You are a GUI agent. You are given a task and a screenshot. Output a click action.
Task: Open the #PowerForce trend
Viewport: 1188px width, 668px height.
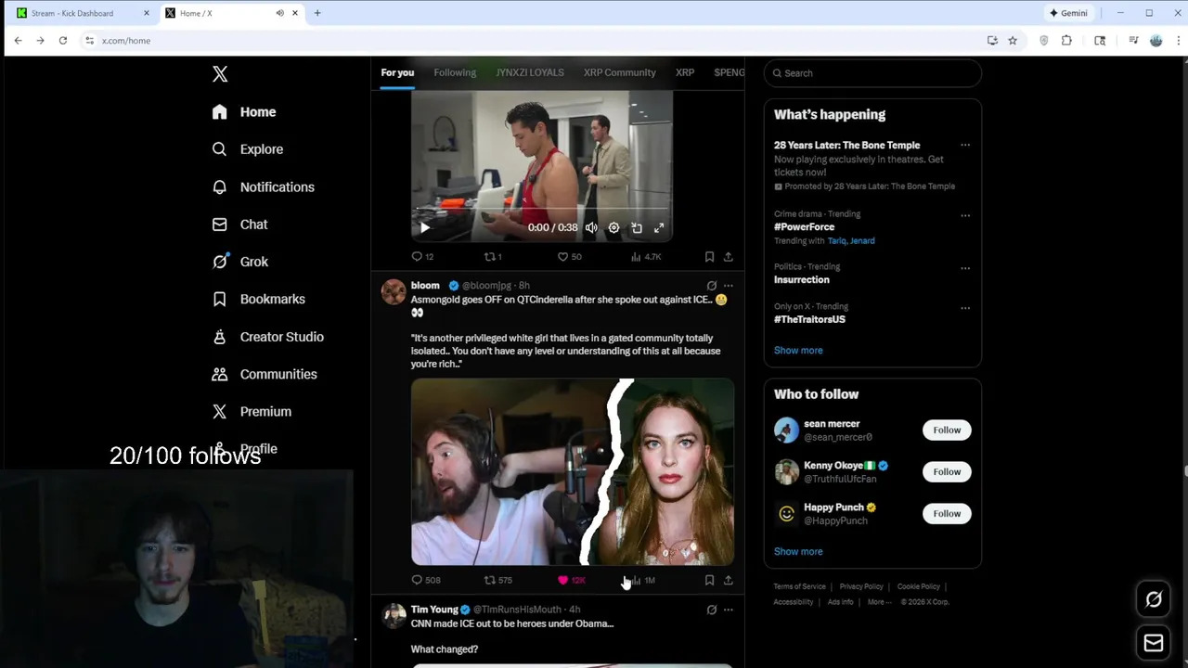click(804, 227)
